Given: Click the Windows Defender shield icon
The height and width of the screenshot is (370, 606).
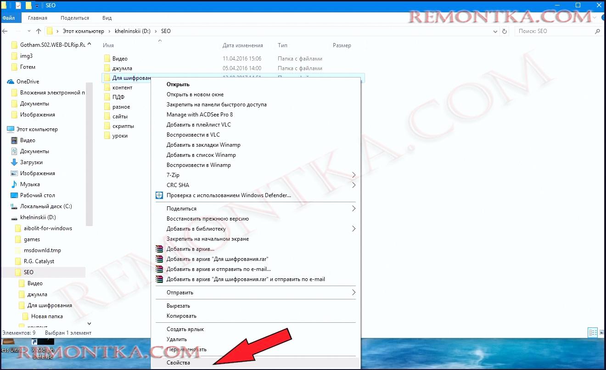Looking at the screenshot, I should coord(159,195).
